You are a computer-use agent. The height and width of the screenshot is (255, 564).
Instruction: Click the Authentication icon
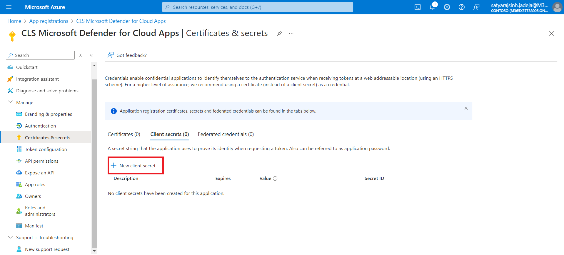(19, 126)
